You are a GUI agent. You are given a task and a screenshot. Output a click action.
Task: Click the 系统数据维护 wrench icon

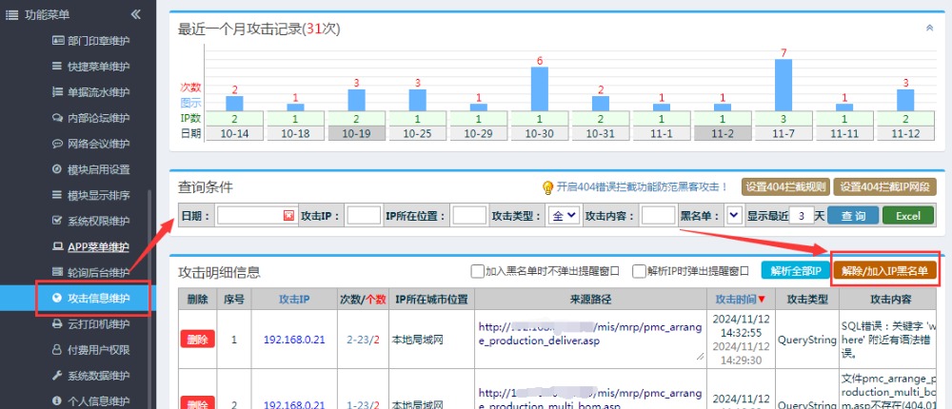click(x=57, y=375)
